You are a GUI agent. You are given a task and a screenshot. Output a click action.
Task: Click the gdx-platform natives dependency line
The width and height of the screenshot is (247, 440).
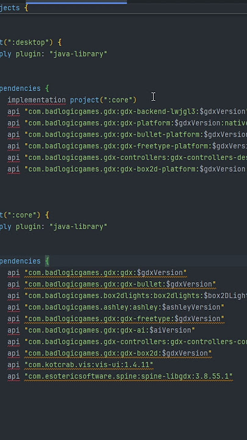coord(127,123)
